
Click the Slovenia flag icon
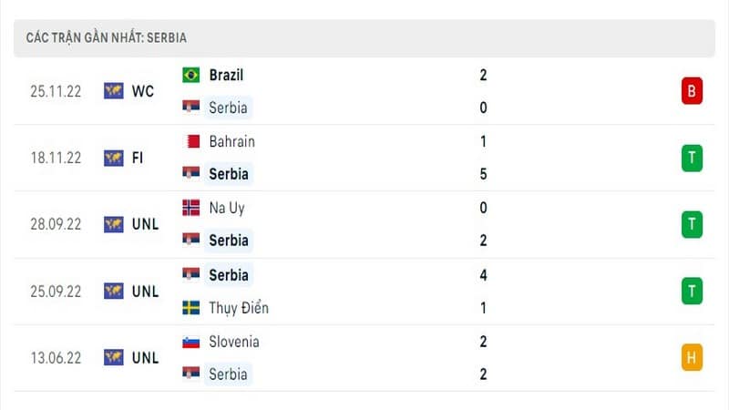tap(190, 342)
